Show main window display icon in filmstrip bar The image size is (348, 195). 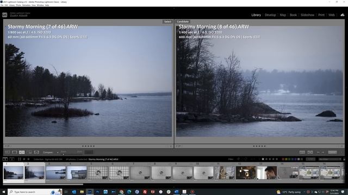point(5,159)
